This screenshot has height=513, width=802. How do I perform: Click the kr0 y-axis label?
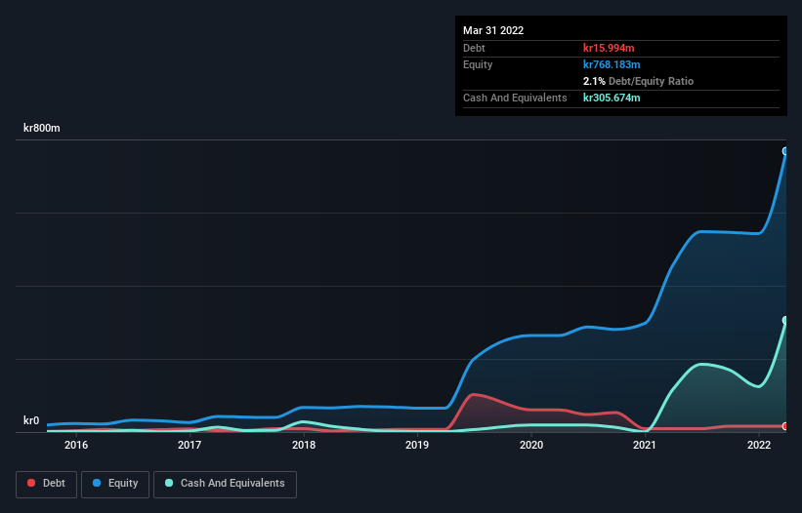click(x=31, y=420)
